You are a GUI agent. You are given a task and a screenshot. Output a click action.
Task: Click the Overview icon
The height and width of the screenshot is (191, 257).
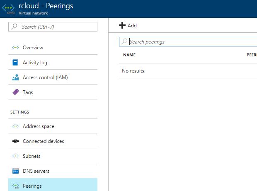[x=15, y=48]
